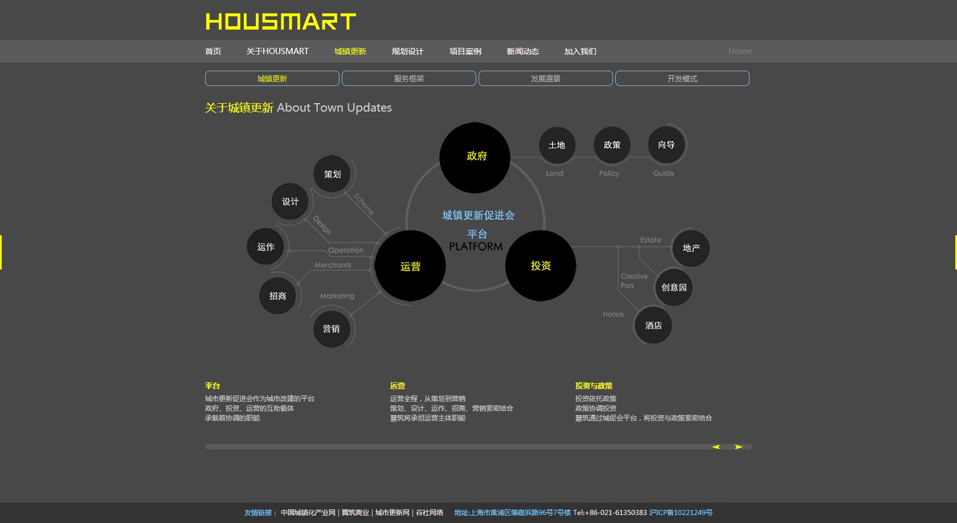Click the 沪ICP备10221249号 link
Screen dimensions: 957x523
(680, 513)
